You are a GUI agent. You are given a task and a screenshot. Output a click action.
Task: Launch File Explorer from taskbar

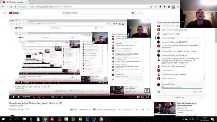[24, 119]
